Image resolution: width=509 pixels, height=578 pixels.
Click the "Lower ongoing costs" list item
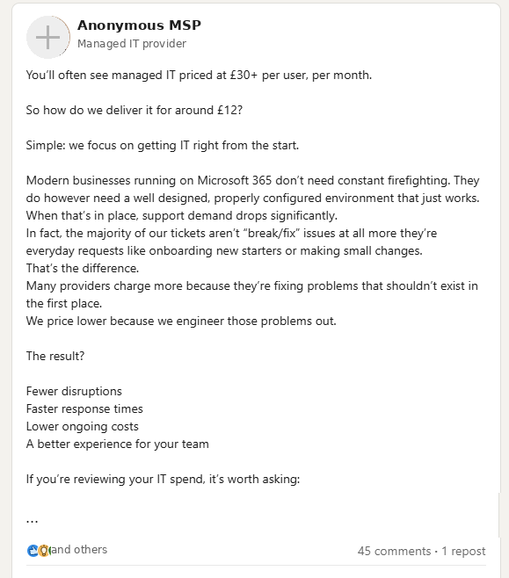[x=83, y=427]
